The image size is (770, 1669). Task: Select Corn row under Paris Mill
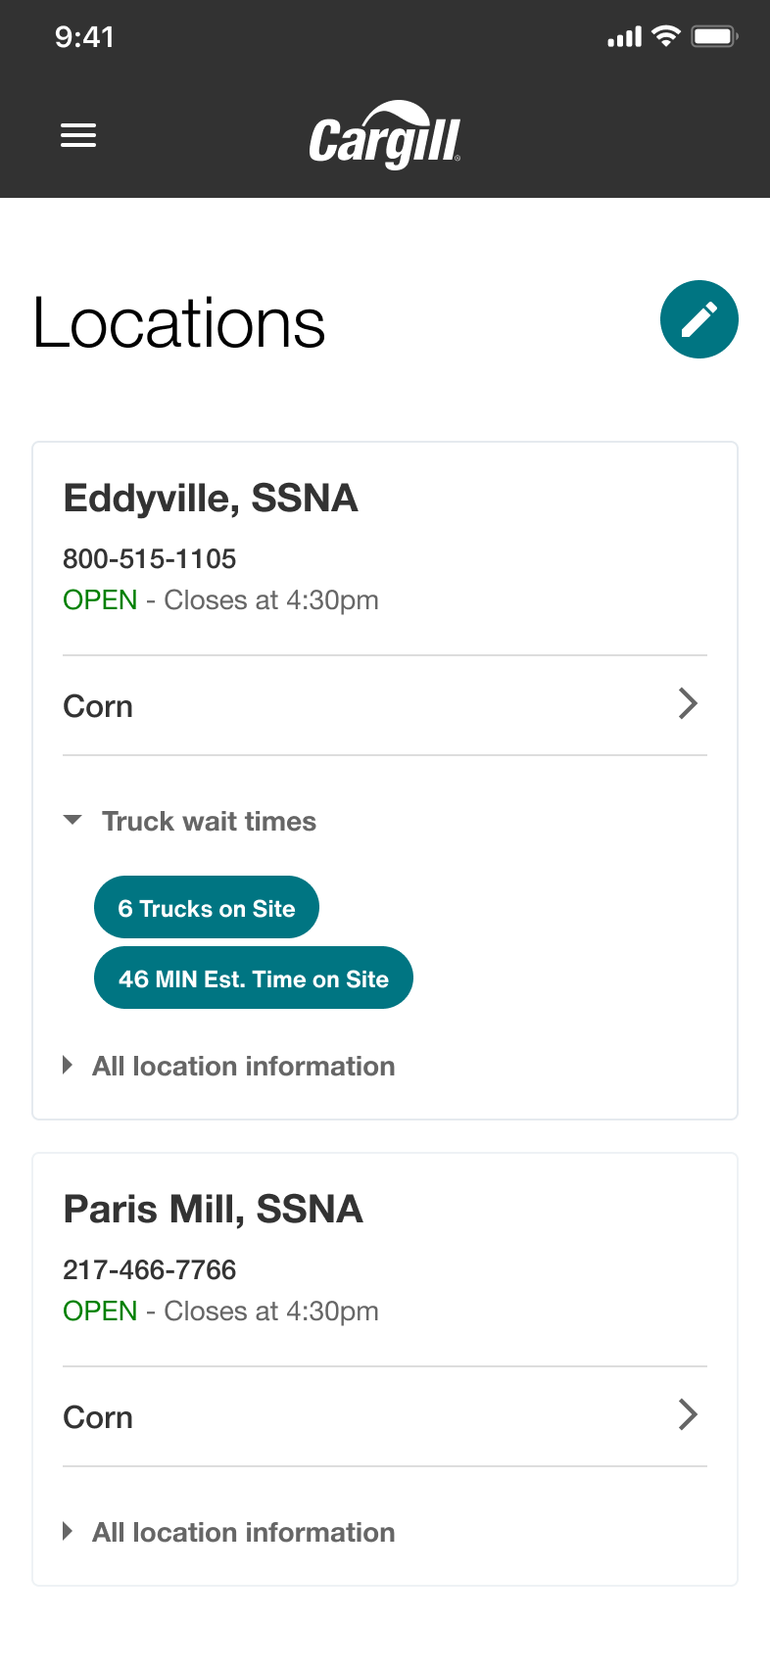tap(385, 1416)
